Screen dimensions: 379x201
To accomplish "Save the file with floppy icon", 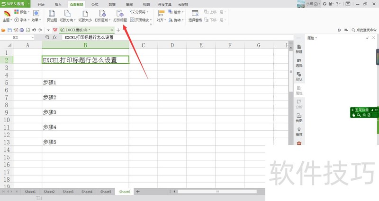I will [x=9, y=30].
